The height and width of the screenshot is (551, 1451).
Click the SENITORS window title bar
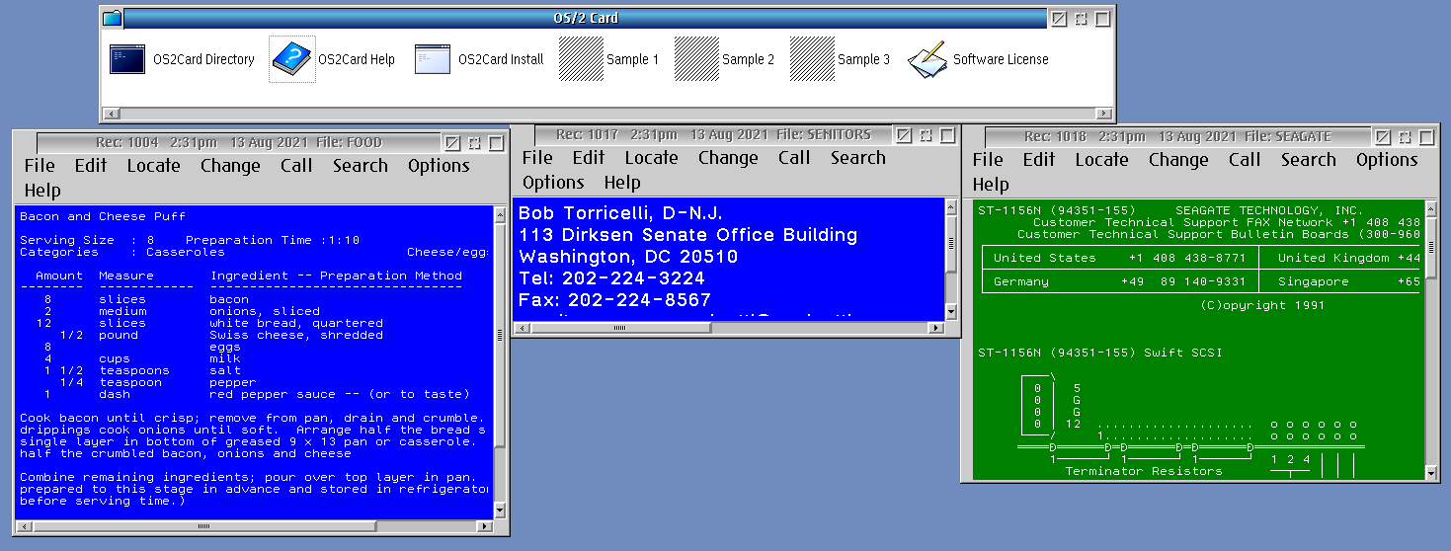pyautogui.click(x=713, y=134)
